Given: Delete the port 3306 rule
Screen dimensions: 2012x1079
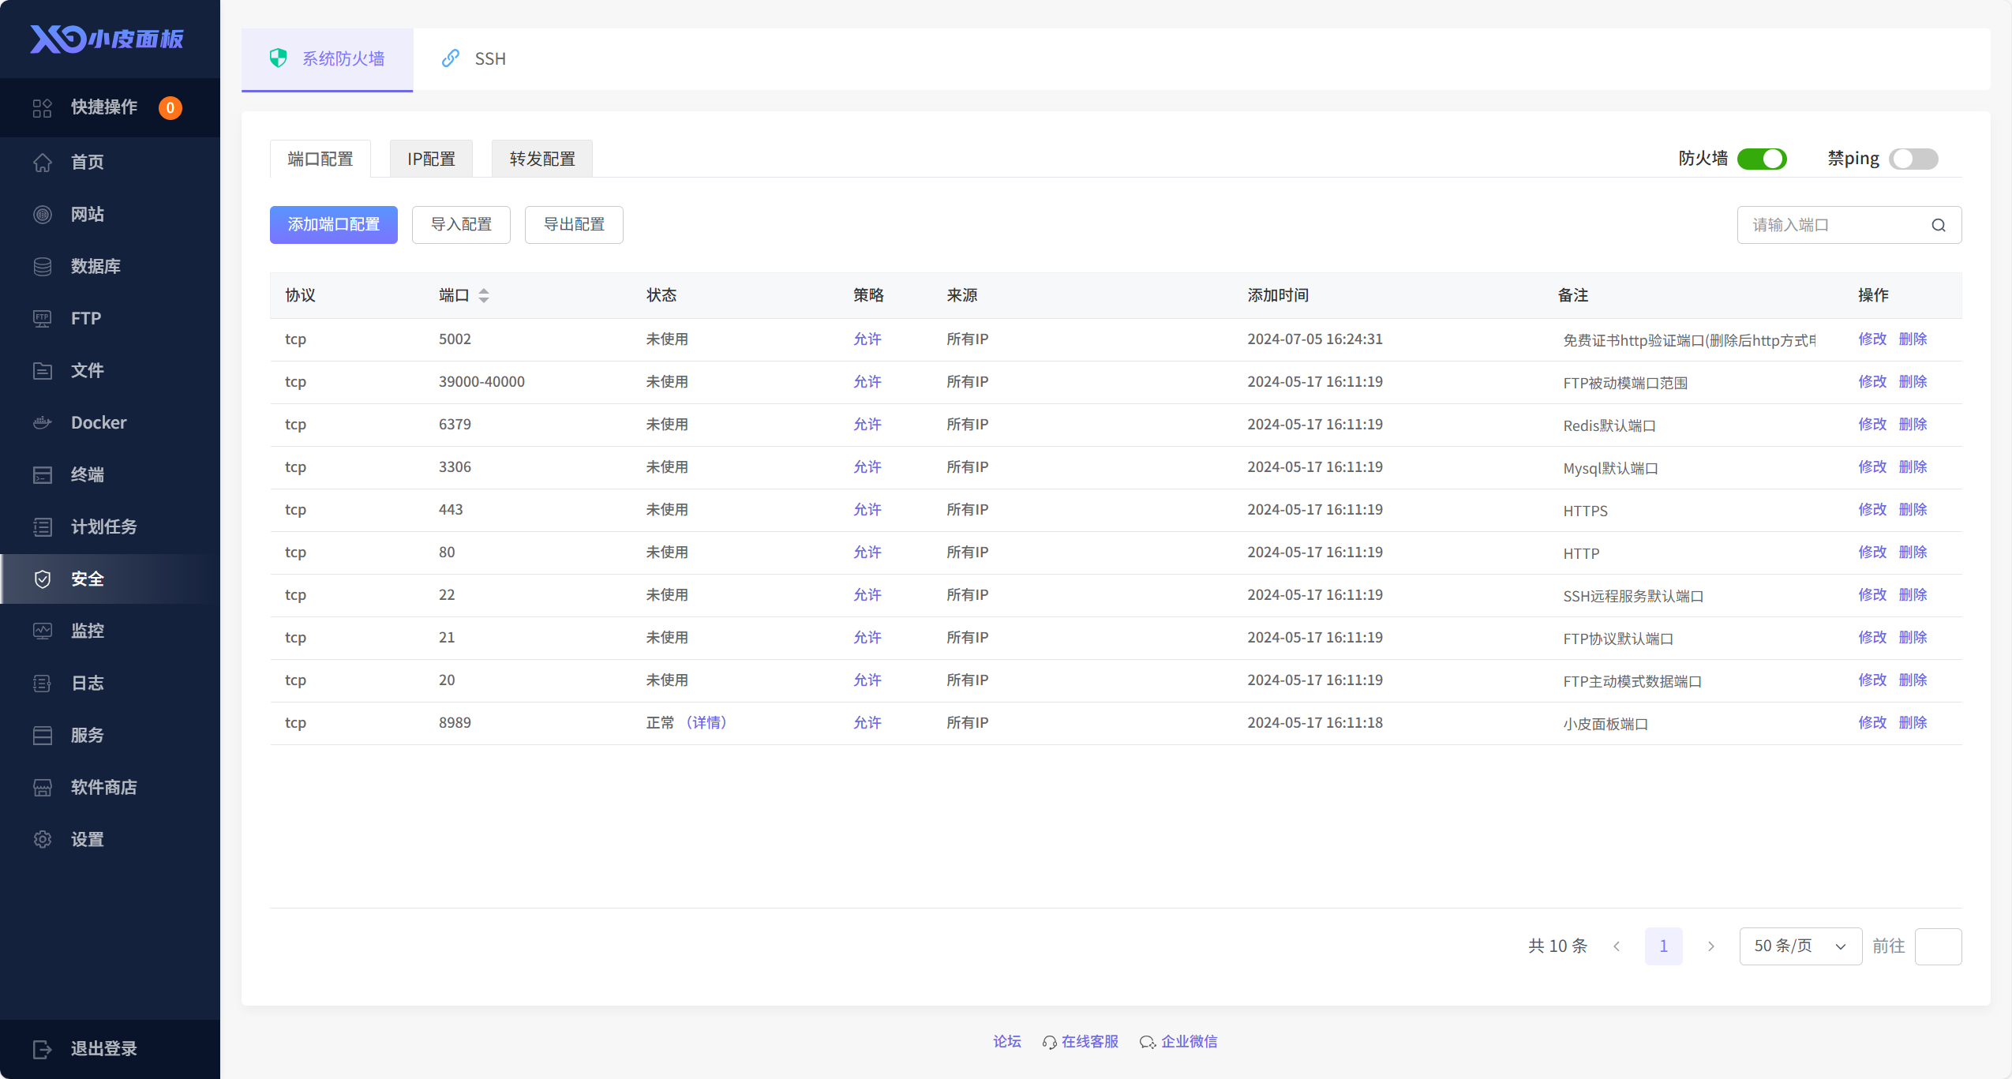Looking at the screenshot, I should [x=1913, y=466].
